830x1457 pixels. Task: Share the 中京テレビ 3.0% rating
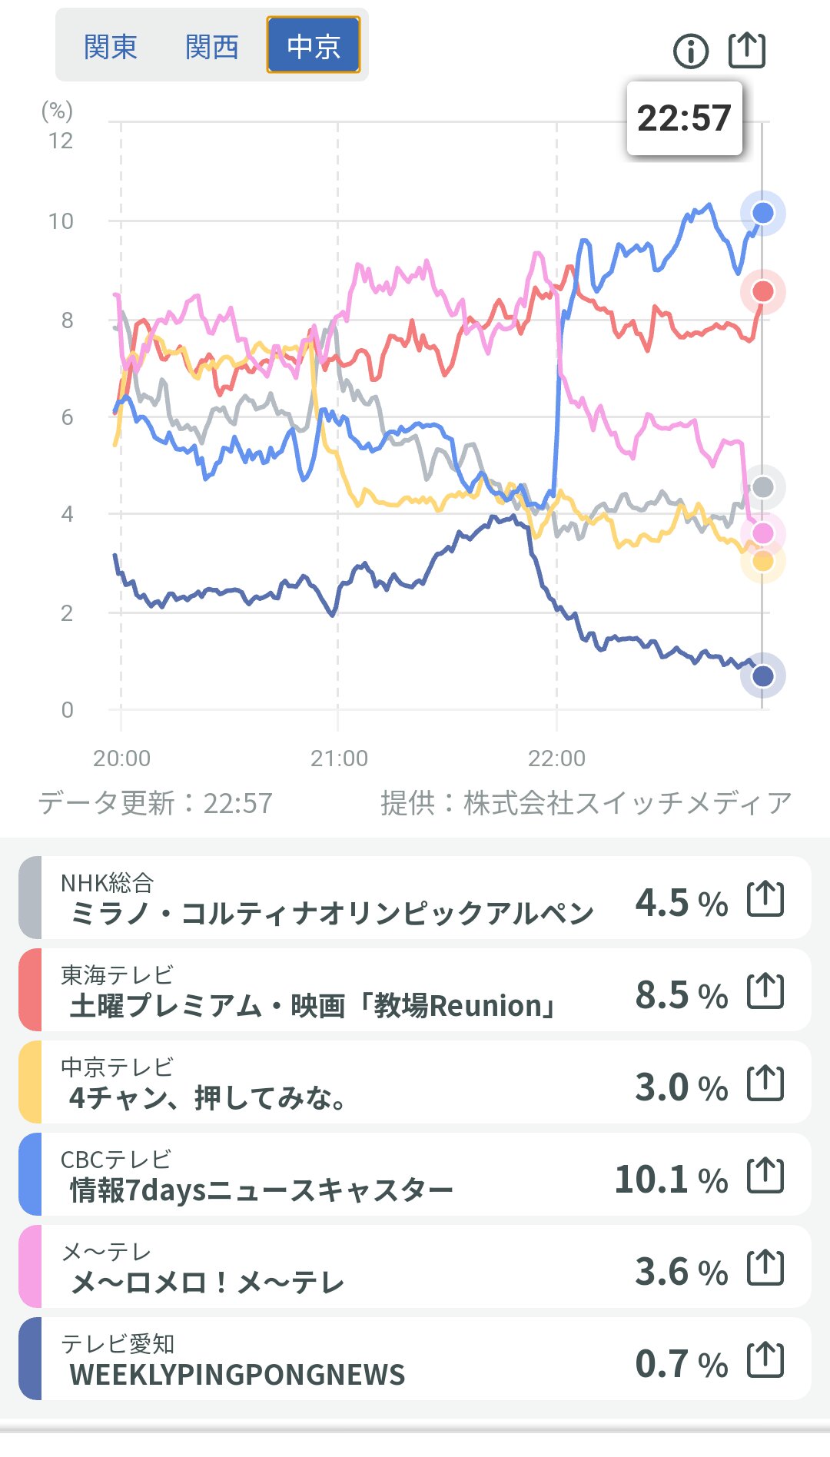pyautogui.click(x=765, y=1083)
